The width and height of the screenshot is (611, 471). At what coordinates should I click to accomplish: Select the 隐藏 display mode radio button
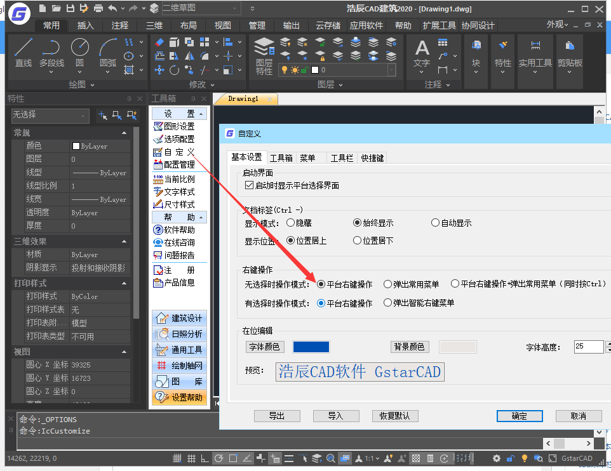[x=291, y=223]
